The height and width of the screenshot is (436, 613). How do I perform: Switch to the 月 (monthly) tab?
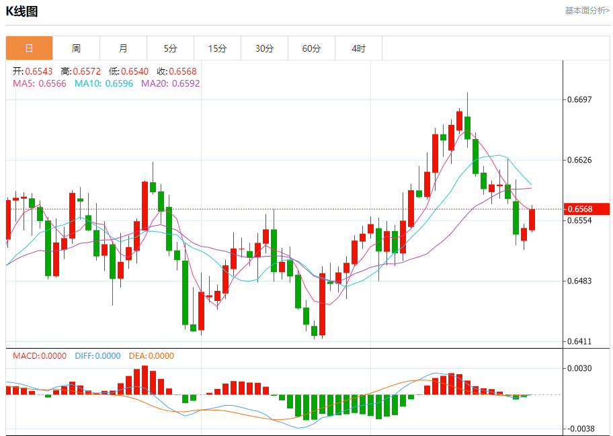pos(123,48)
